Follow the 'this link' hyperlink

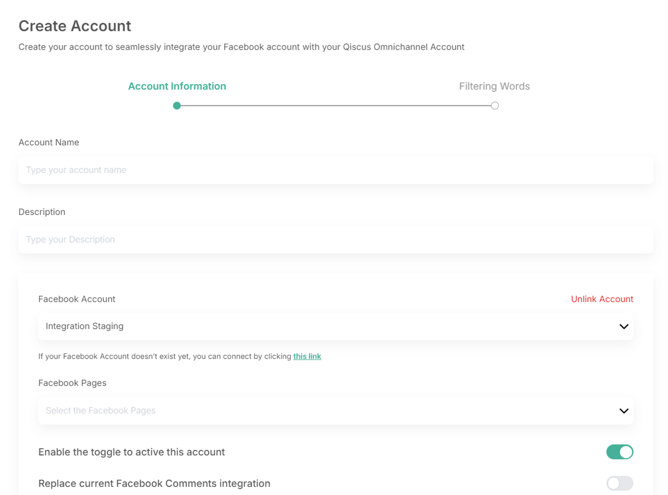[307, 356]
